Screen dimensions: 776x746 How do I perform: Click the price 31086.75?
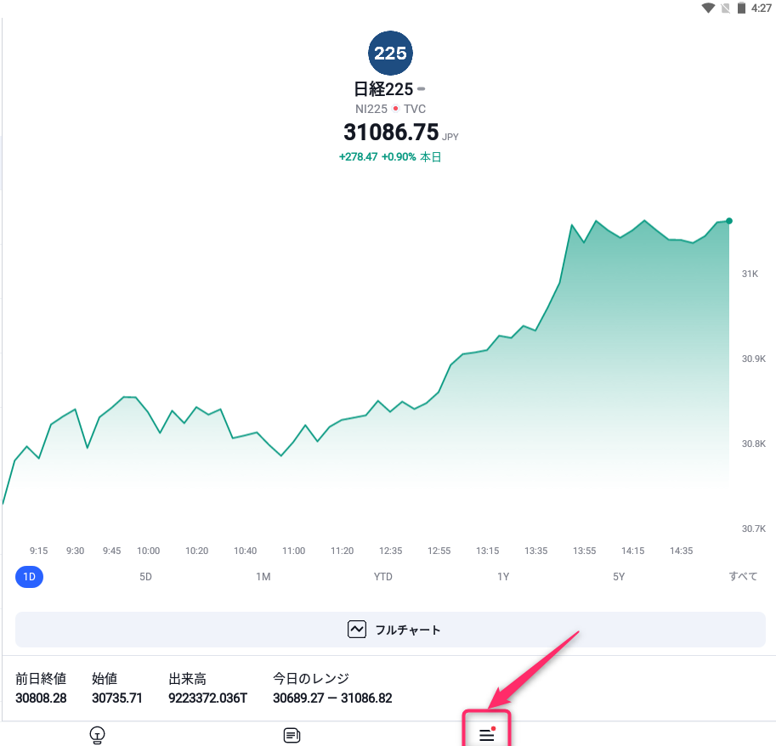[x=391, y=132]
